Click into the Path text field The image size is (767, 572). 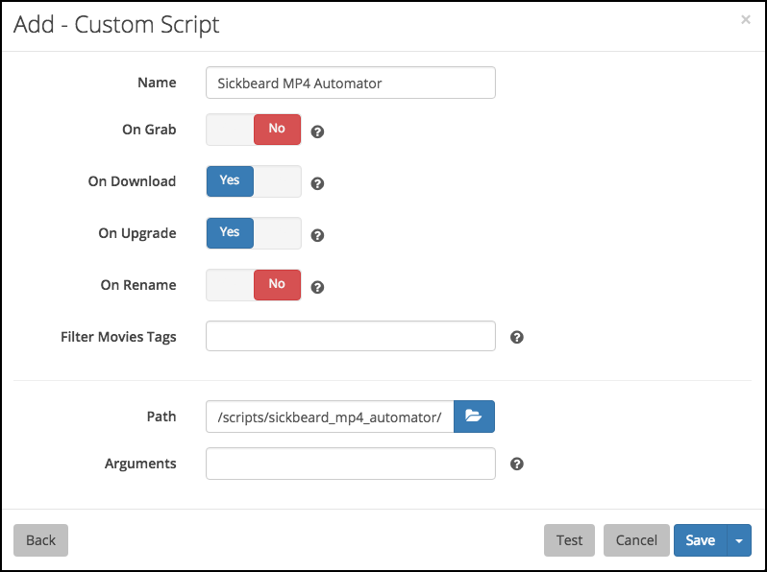[x=330, y=417]
